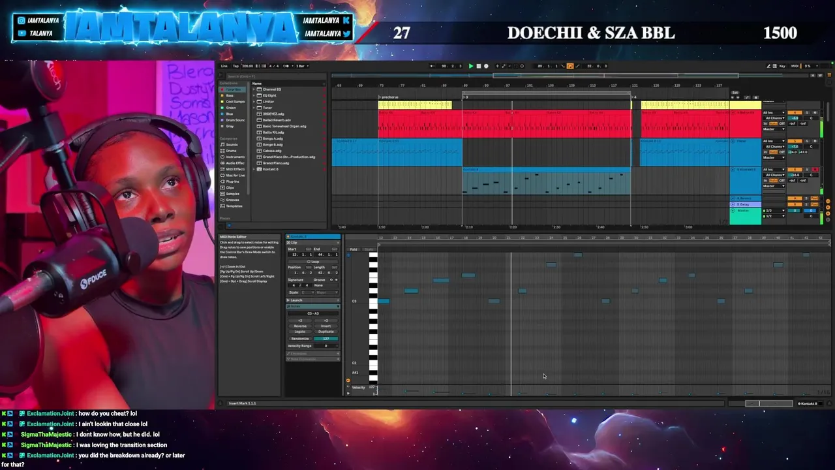
Task: Solo the Battu Kit track
Action: [x=807, y=112]
